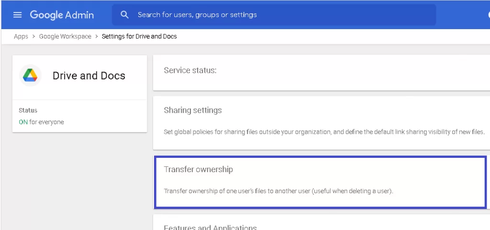Go to Apps in the breadcrumb
490x230 pixels.
click(x=21, y=37)
